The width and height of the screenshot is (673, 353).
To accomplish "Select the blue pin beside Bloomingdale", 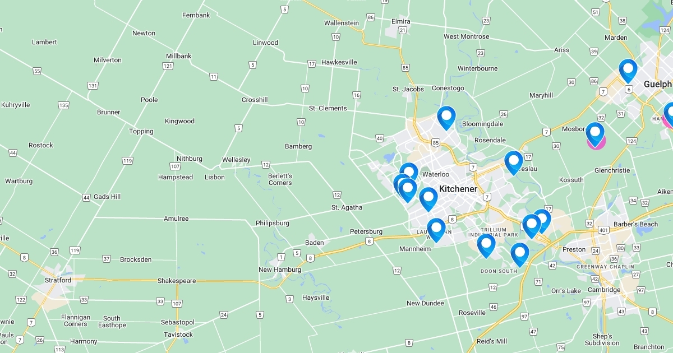I will pyautogui.click(x=446, y=118).
